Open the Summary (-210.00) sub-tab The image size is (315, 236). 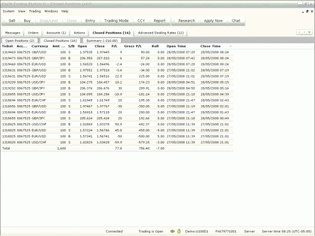pos(102,40)
